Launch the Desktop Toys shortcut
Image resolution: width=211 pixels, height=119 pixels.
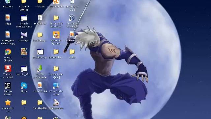pyautogui.click(x=40, y=52)
